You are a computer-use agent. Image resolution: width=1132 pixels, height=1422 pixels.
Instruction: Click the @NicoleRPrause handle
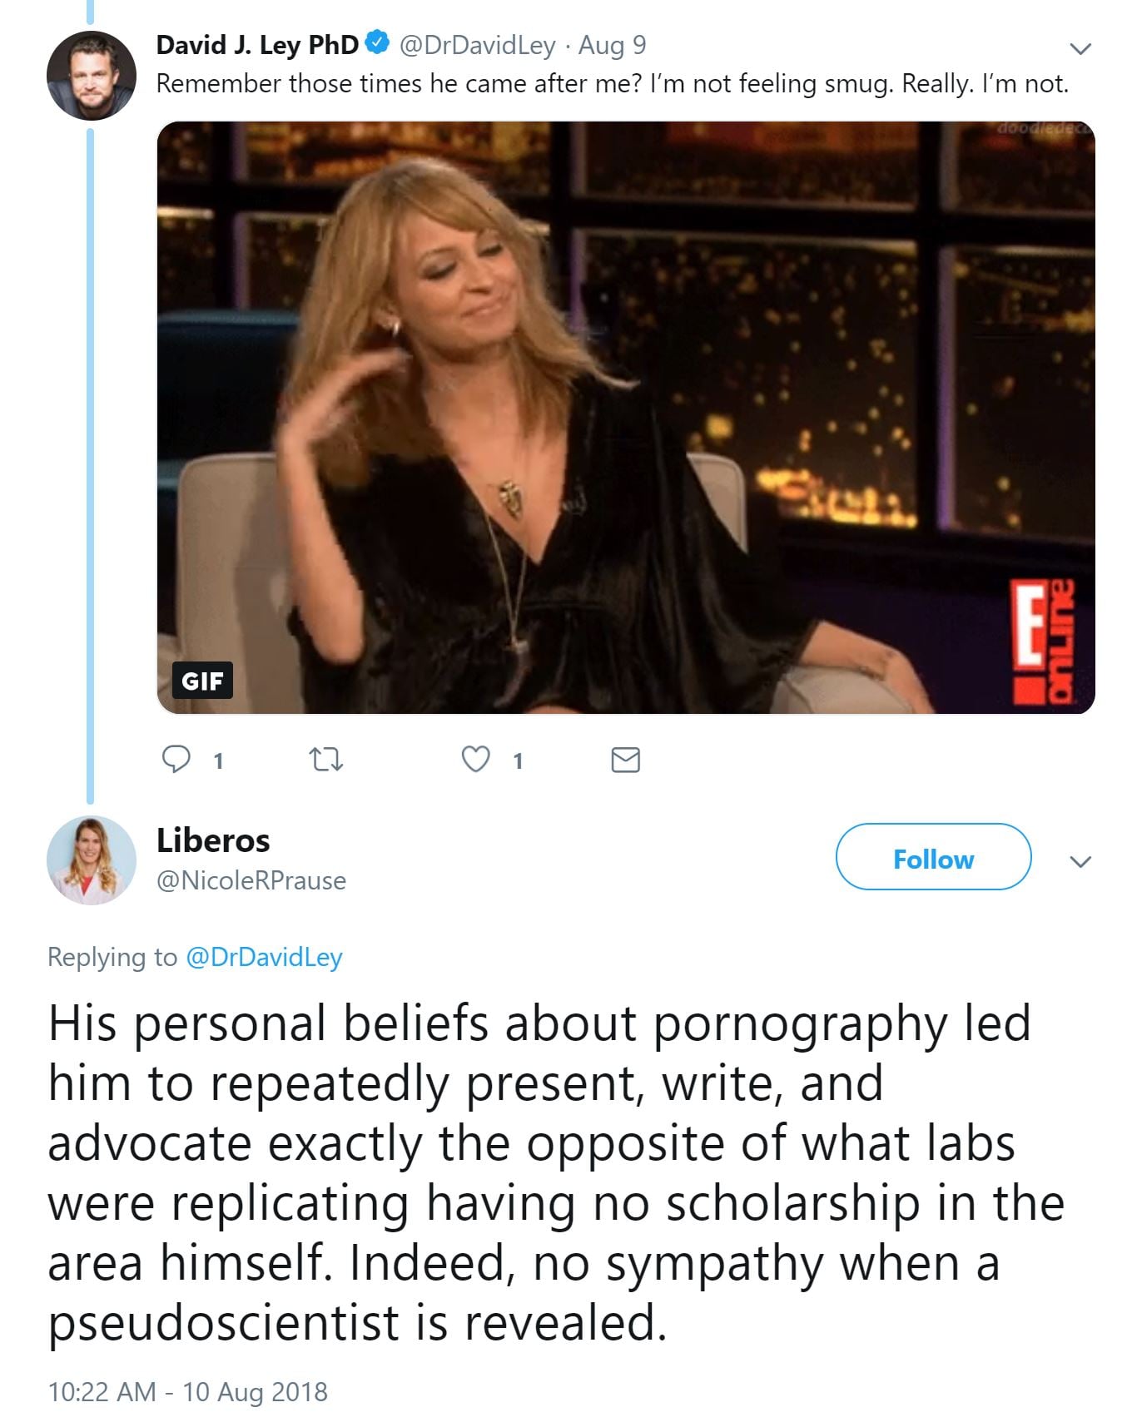(x=251, y=880)
